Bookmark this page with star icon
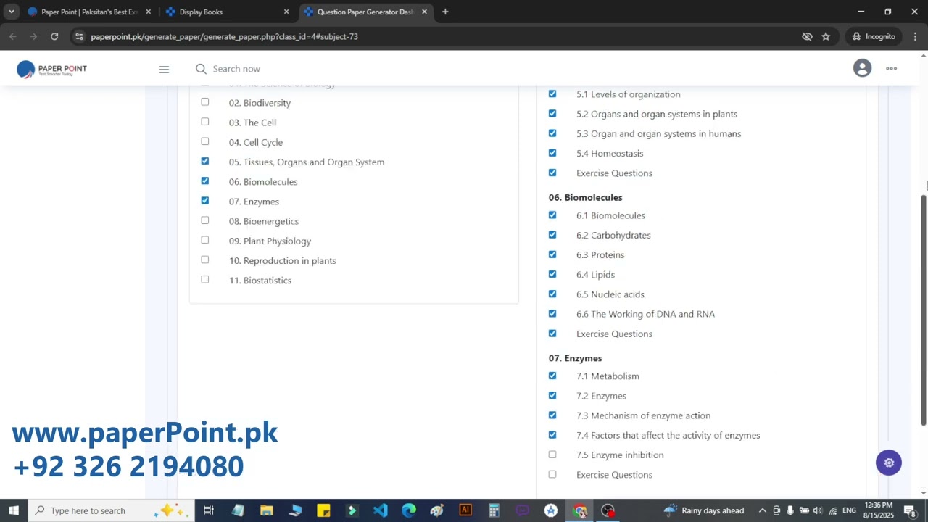928x522 pixels. 826,36
